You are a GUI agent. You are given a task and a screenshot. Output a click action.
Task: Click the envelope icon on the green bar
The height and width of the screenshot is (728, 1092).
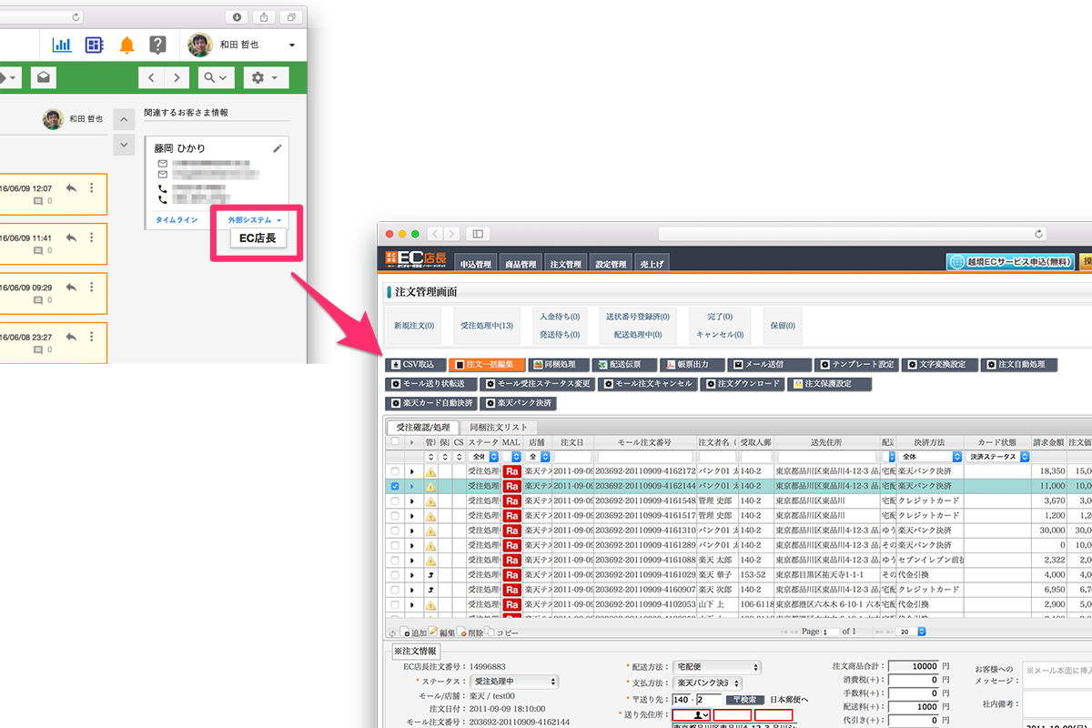point(44,78)
